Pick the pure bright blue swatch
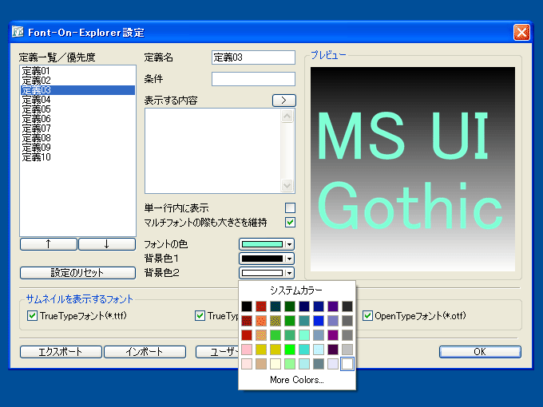The width and height of the screenshot is (543, 407). [319, 321]
